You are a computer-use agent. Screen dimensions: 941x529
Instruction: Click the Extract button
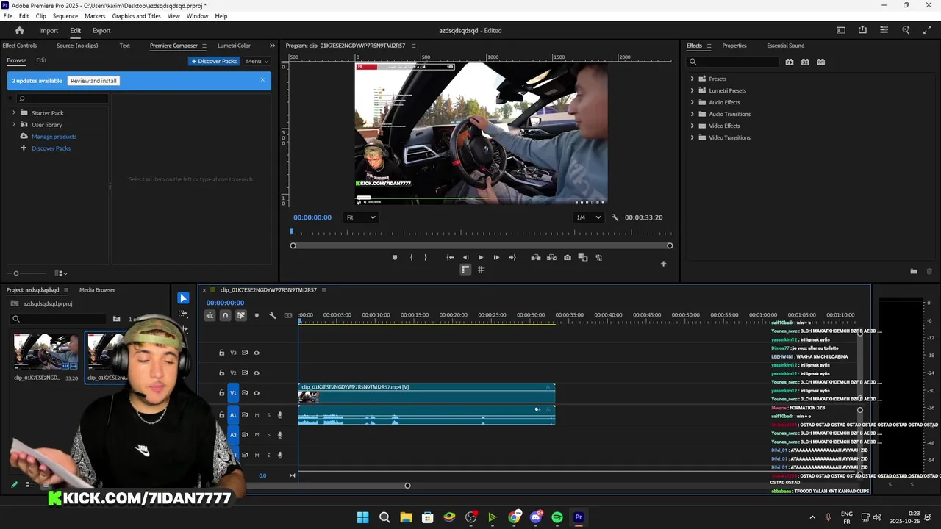click(x=551, y=257)
